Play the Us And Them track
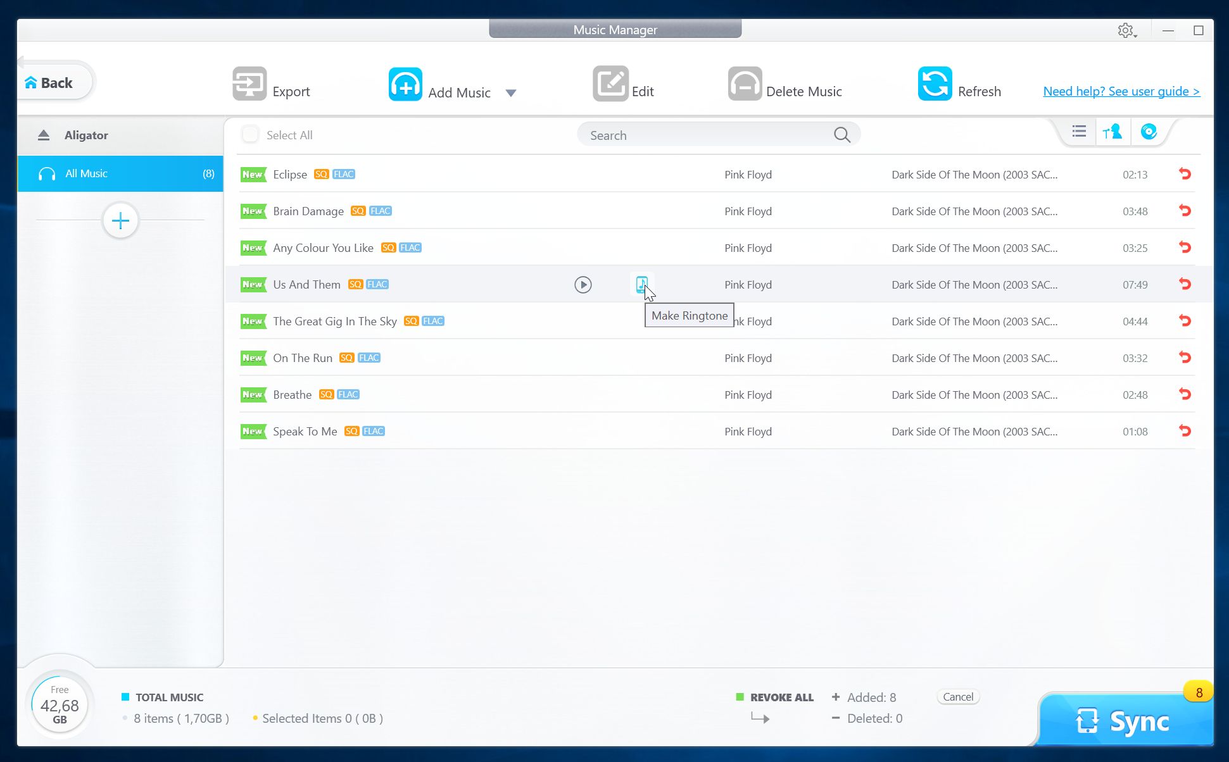The image size is (1229, 762). click(x=583, y=285)
